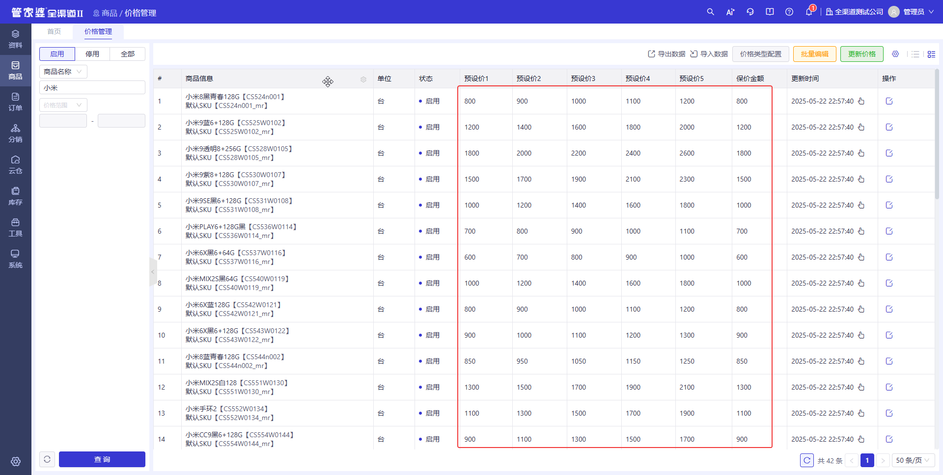Open the search icon in top bar
The image size is (943, 475).
(710, 12)
